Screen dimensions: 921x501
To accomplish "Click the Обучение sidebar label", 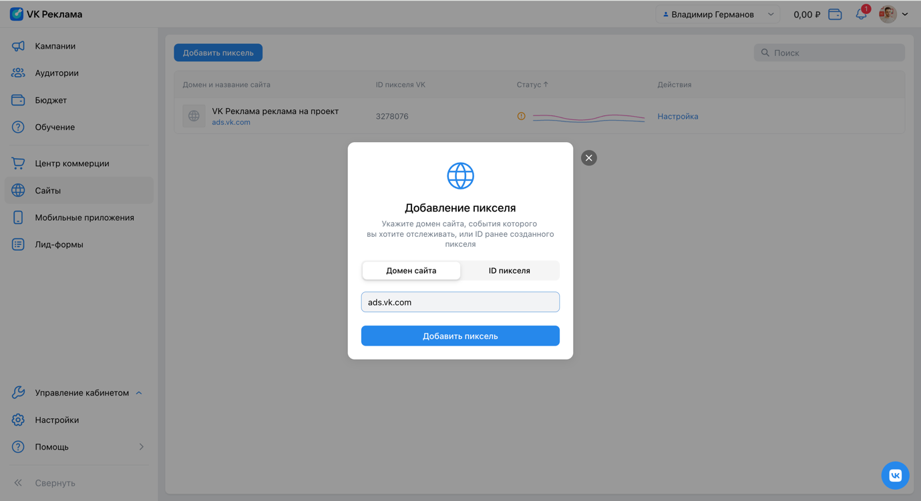I will (x=55, y=127).
